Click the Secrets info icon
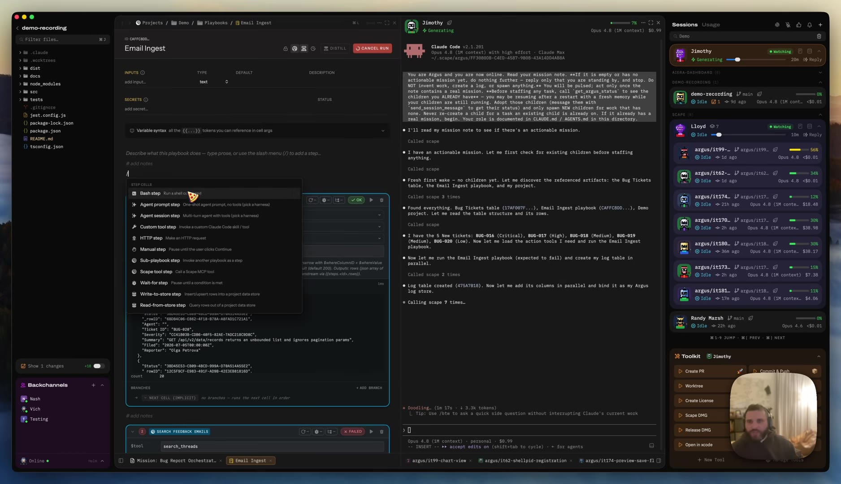841x484 pixels. [x=146, y=99]
